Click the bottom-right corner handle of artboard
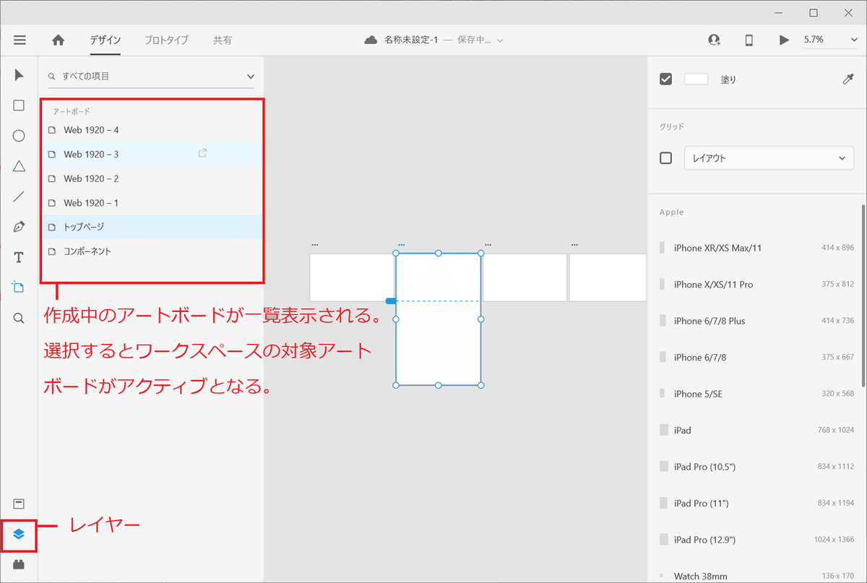The image size is (867, 583). point(481,385)
